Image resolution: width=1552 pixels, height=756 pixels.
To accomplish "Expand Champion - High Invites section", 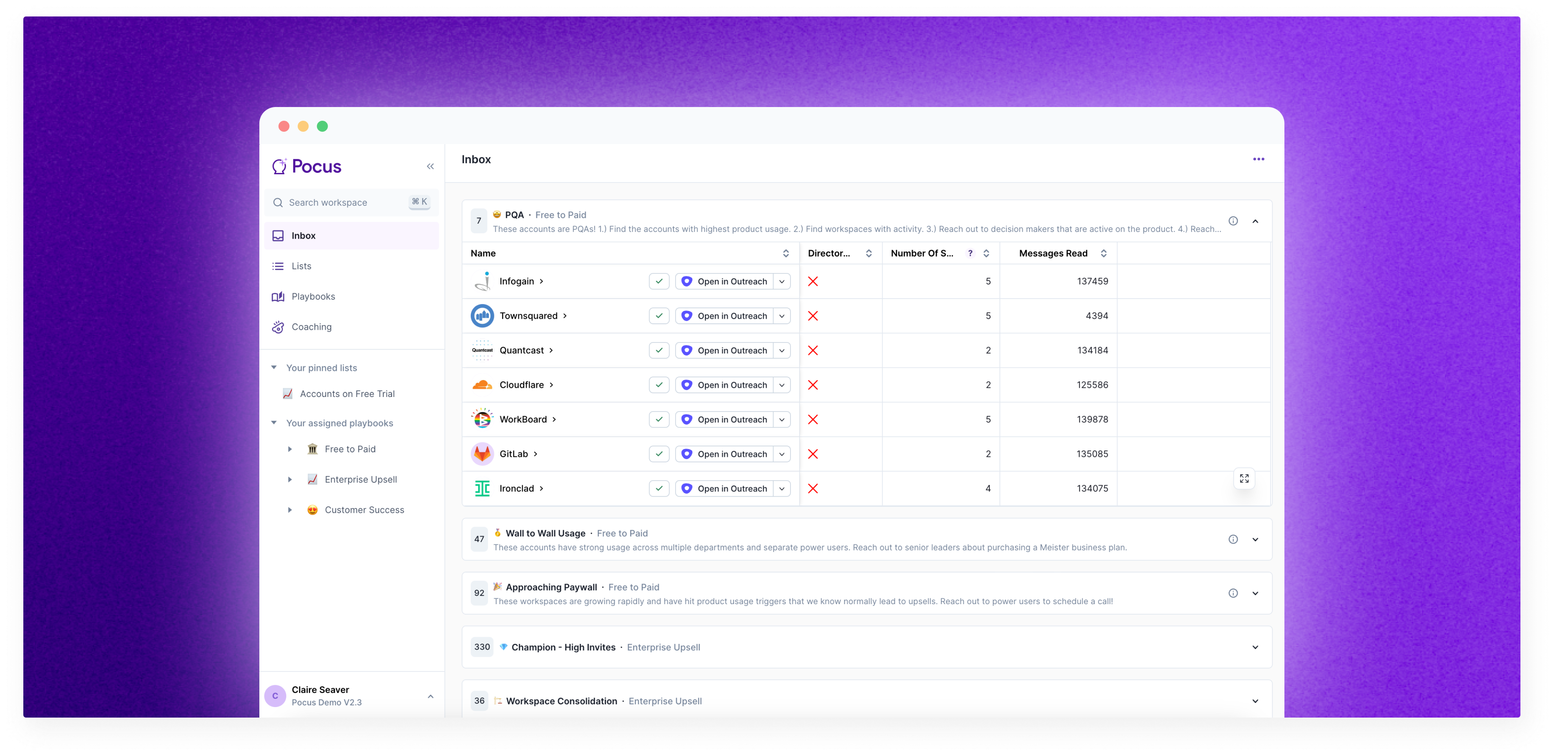I will pyautogui.click(x=1255, y=647).
